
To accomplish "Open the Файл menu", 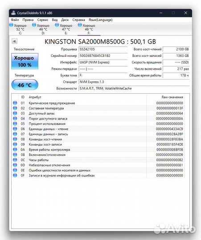I will click(x=15, y=20).
